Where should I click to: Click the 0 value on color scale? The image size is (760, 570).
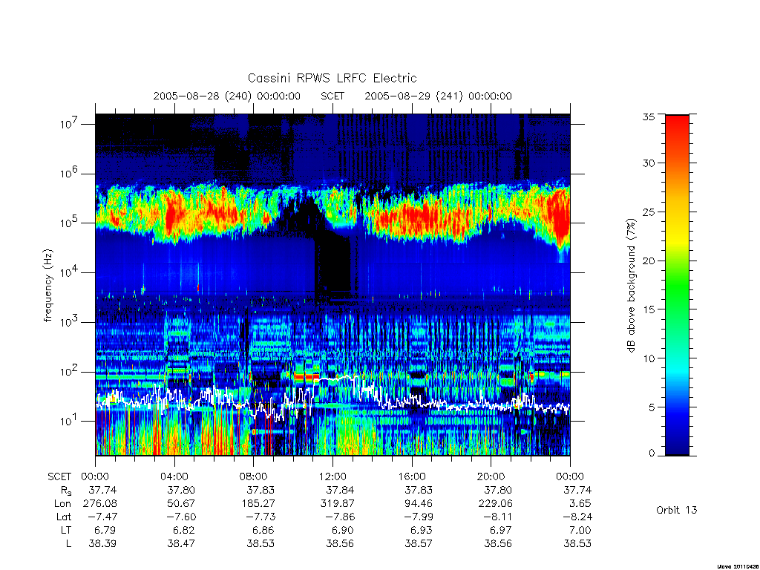(x=652, y=453)
